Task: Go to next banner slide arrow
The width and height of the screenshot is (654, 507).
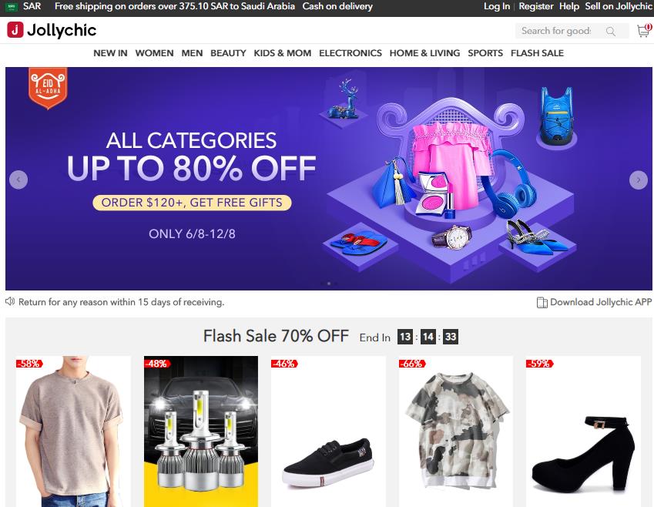Action: (638, 180)
